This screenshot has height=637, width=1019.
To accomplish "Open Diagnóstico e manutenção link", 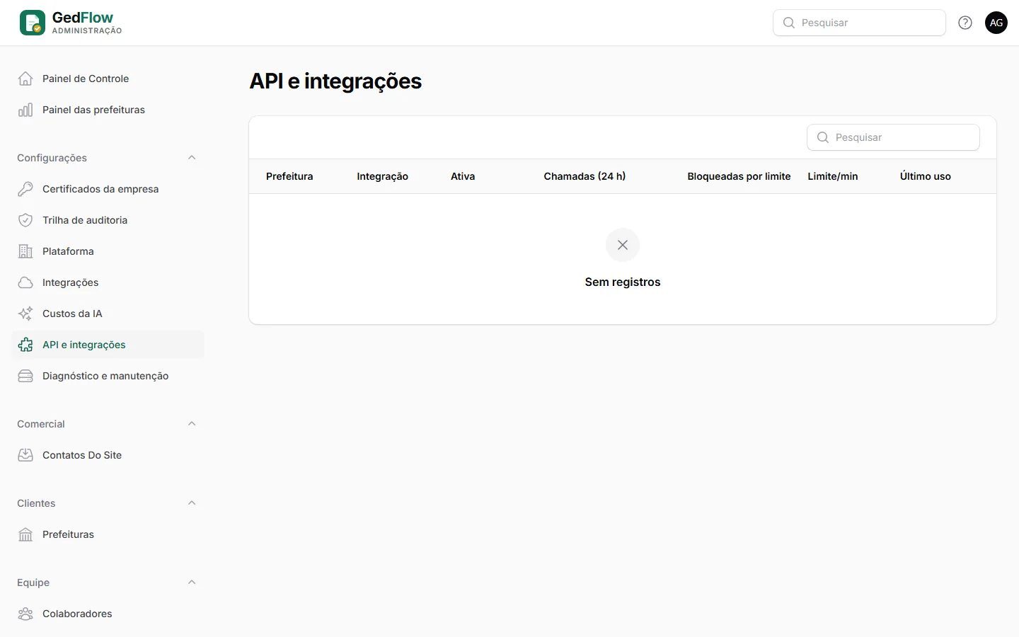I will (108, 376).
